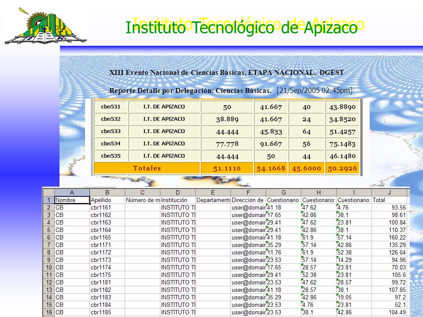The image size is (423, 317).
Task: Click the 'Institución' header cell
Action: coord(178,200)
